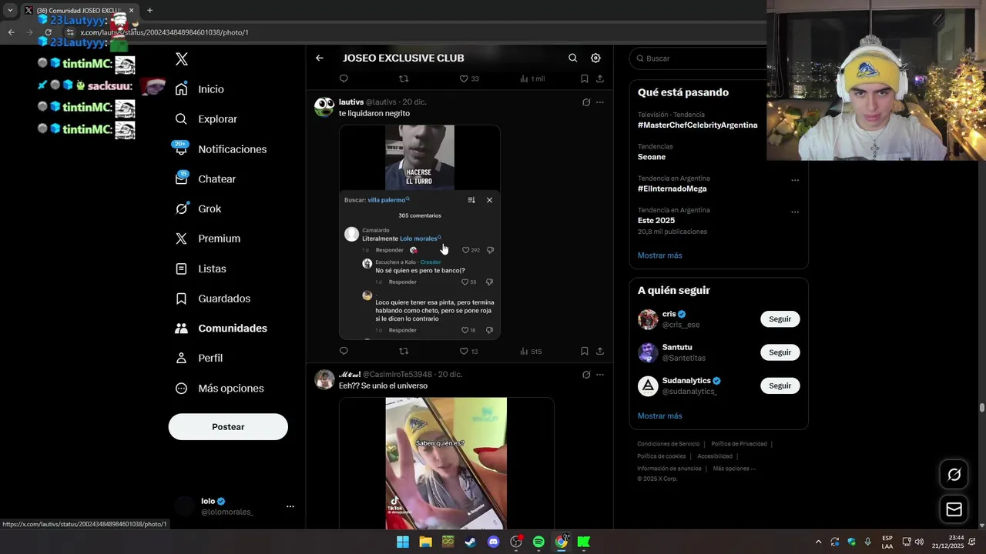Viewport: 986px width, 554px height.
Task: Open more options for #ElInternadoMega trend
Action: click(x=795, y=181)
